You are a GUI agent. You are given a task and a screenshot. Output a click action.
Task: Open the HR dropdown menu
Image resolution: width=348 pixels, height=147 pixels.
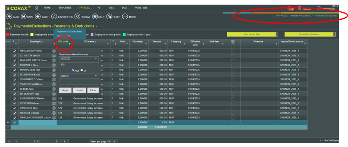[x=101, y=8]
